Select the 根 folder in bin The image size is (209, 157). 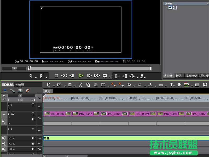(x=175, y=8)
